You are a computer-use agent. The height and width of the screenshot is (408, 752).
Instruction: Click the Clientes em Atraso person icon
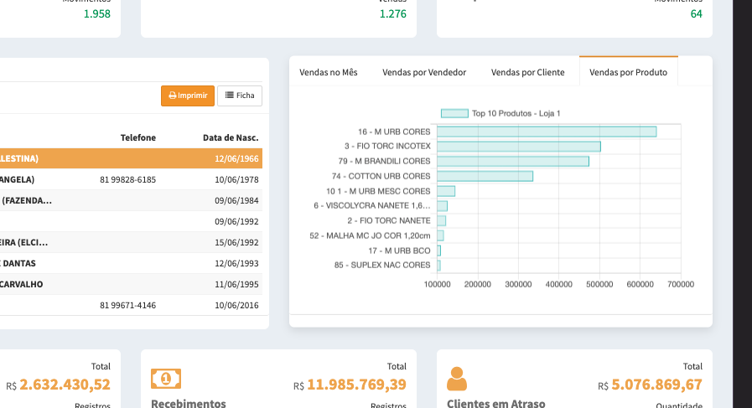pyautogui.click(x=457, y=380)
